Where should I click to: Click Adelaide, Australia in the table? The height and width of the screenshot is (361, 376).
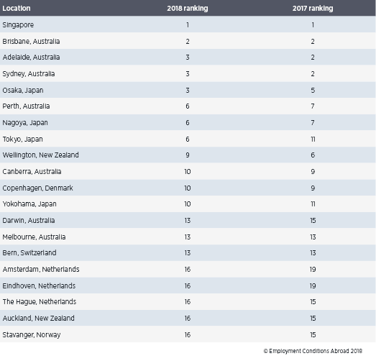pos(31,57)
